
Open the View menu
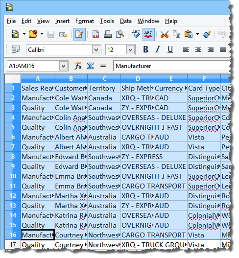tap(43, 21)
